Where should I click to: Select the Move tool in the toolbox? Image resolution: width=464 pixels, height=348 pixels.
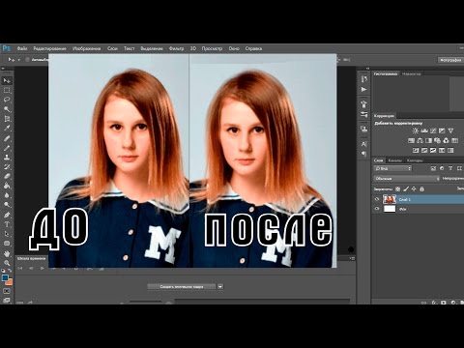7,80
